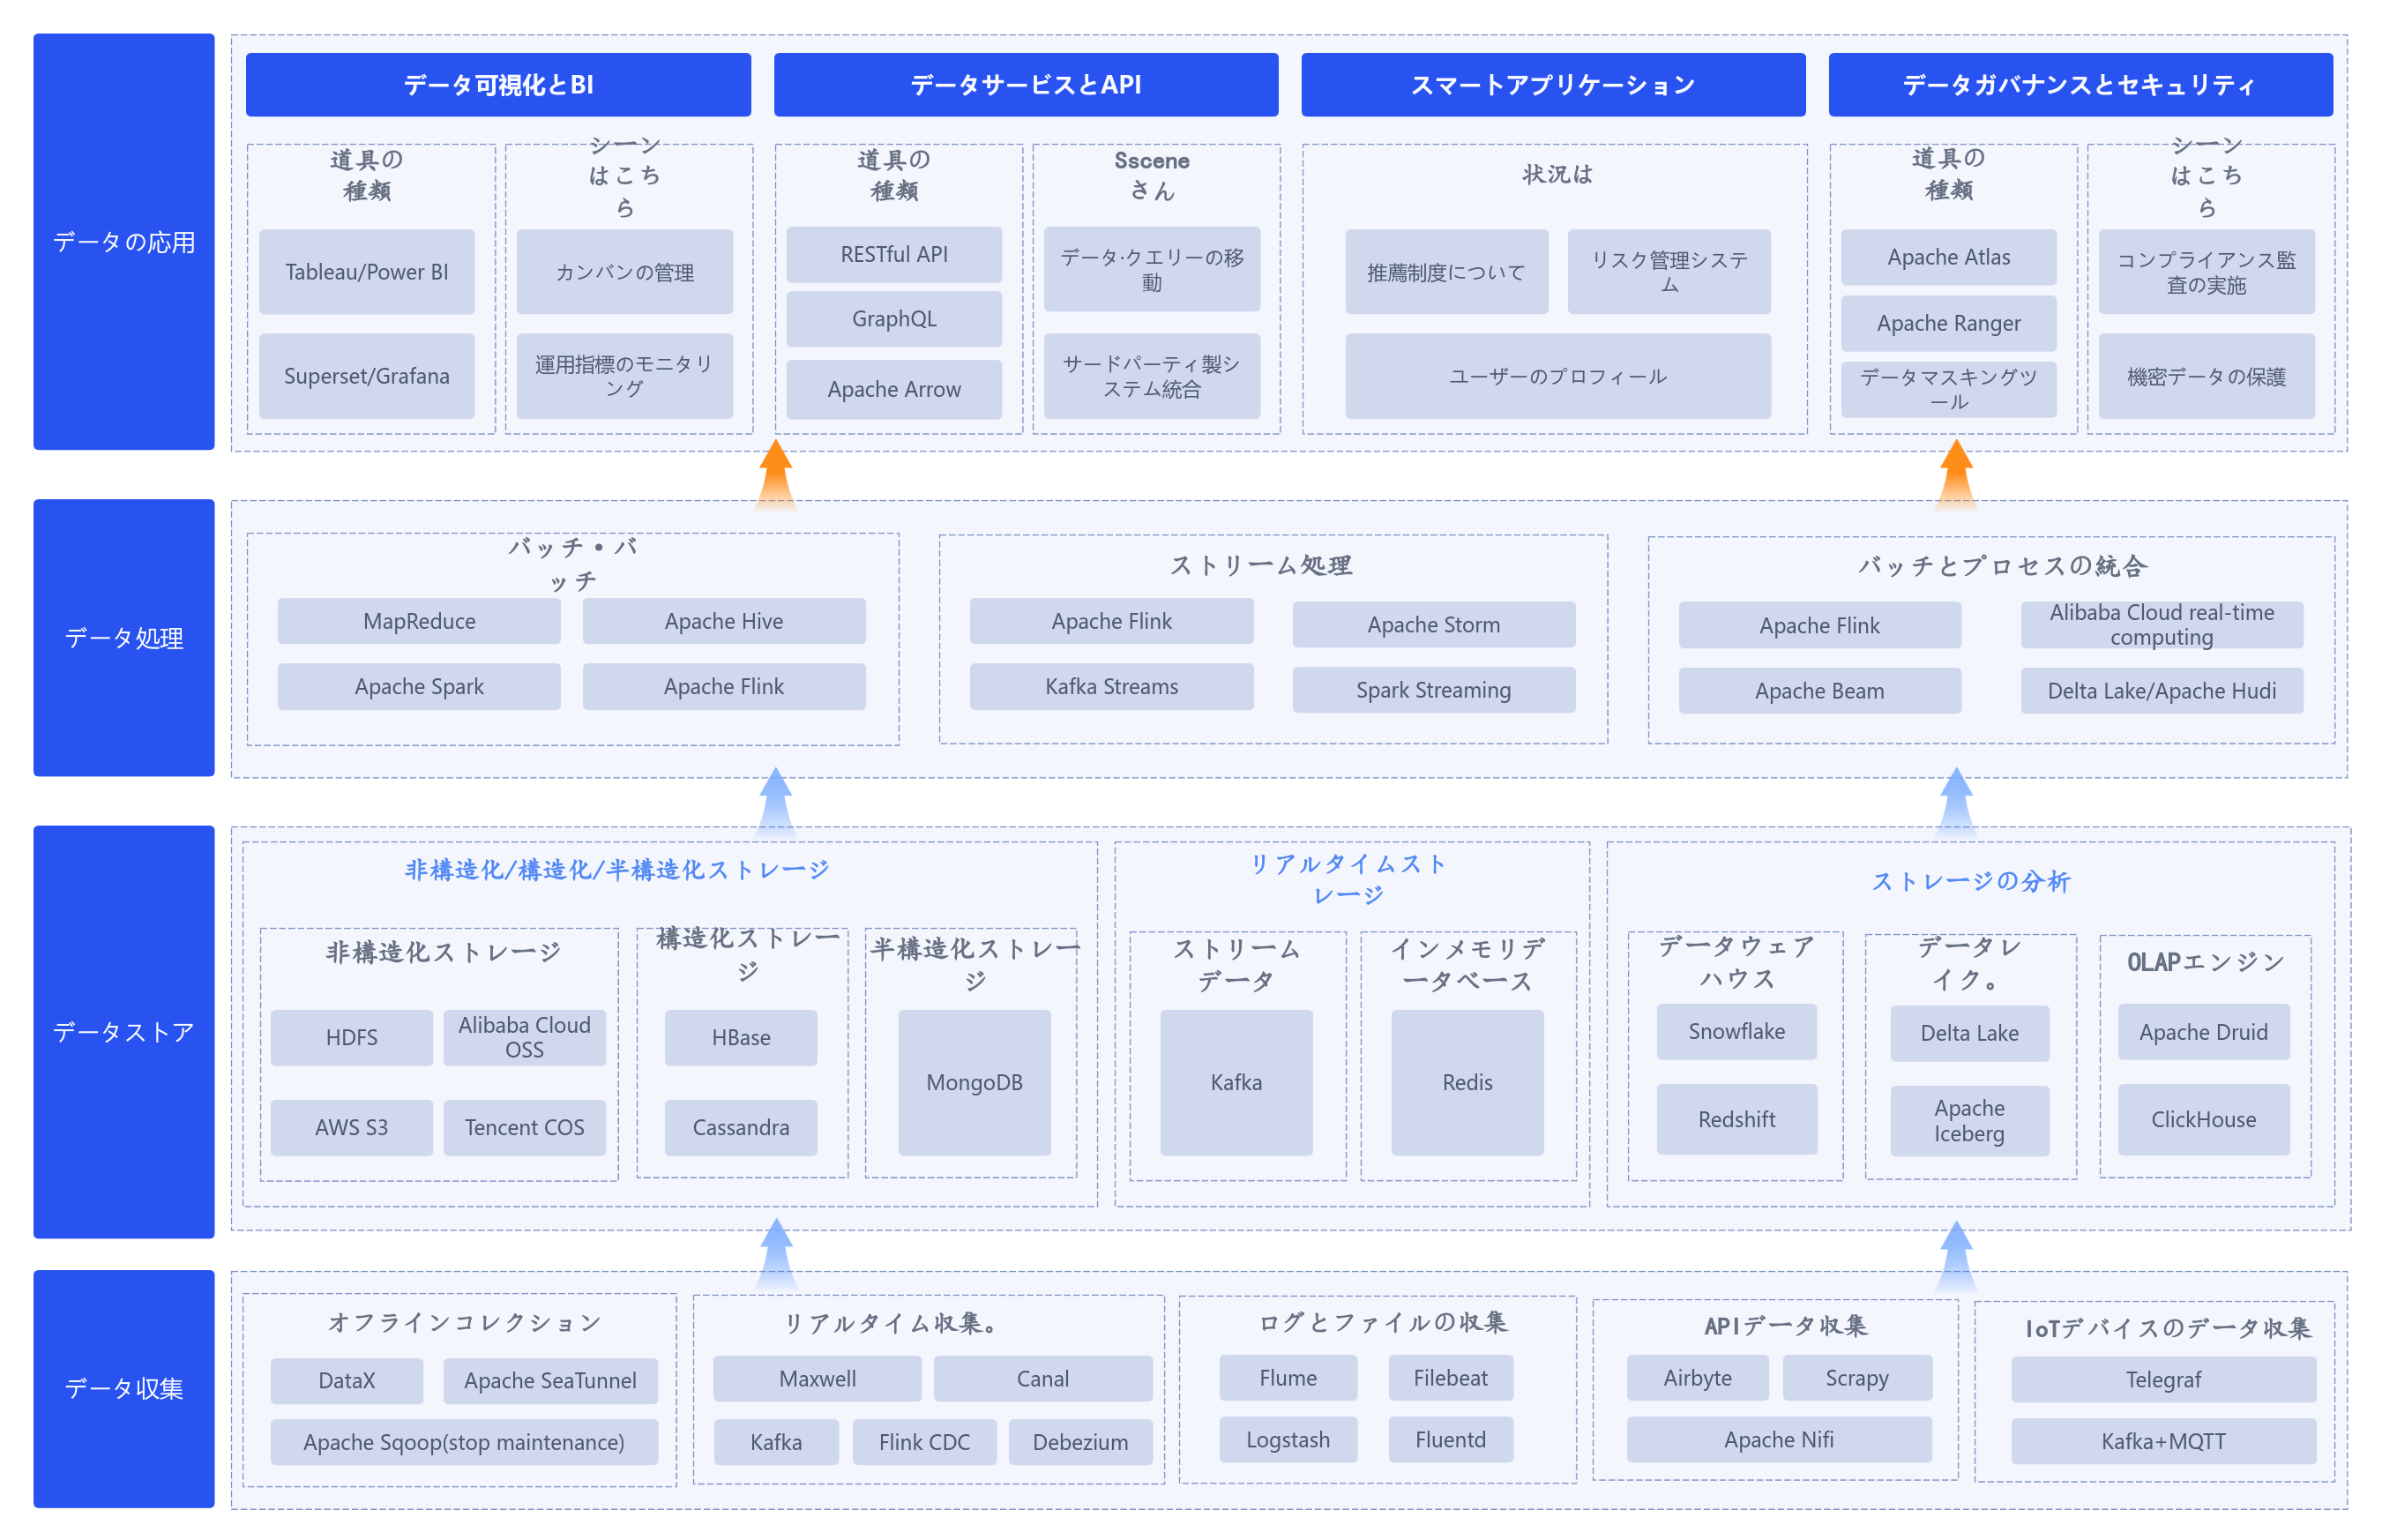Click the Airbyte box
This screenshot has height=1540, width=2382.
[1698, 1378]
